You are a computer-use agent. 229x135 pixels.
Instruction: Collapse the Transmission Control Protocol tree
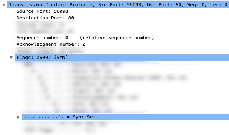4,5
